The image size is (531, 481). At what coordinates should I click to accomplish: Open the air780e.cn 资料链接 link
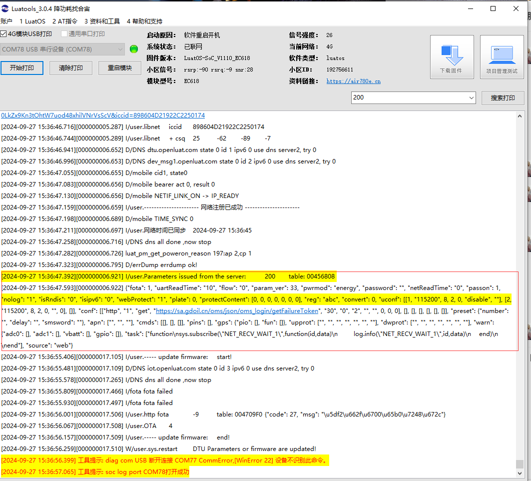pos(353,80)
